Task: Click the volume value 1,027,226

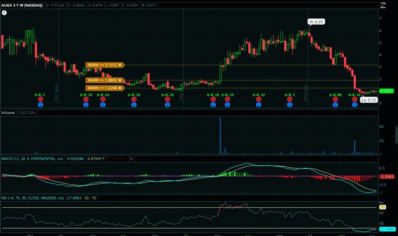Action: point(26,113)
